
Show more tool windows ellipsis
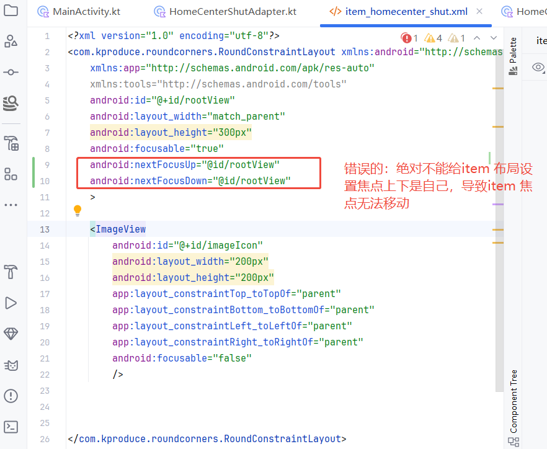pos(11,205)
